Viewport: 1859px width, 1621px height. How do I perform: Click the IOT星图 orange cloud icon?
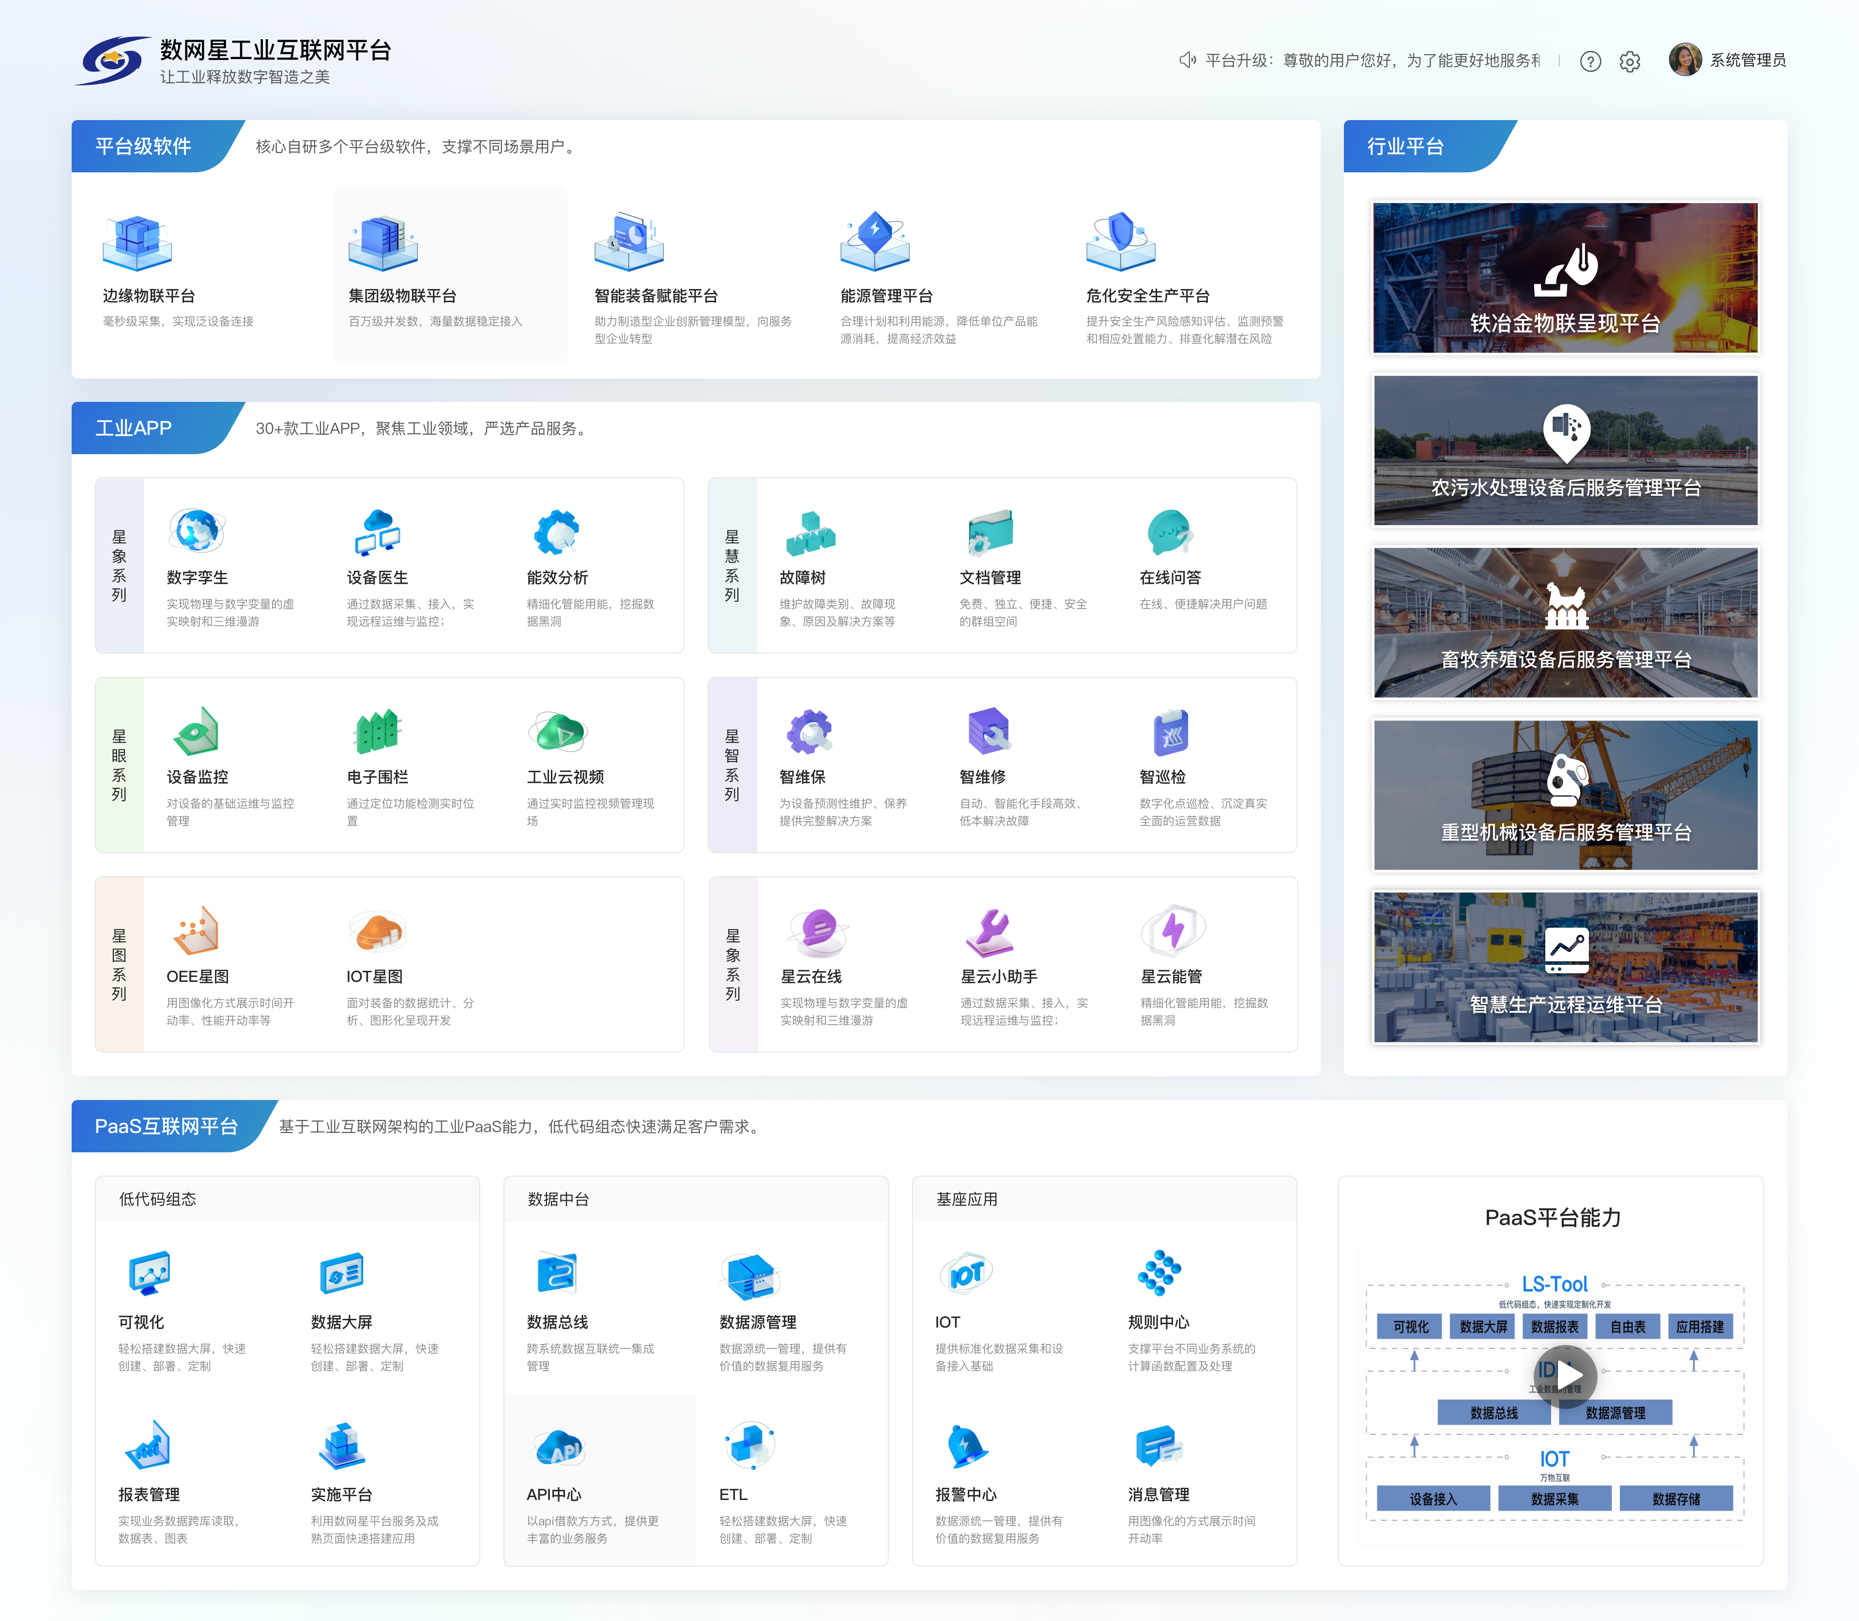(x=377, y=931)
